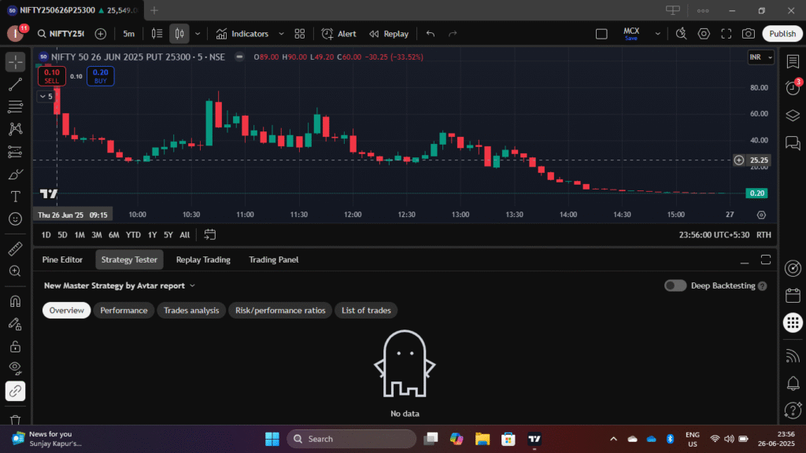Open the target screener icon on right
The height and width of the screenshot is (453, 806).
click(793, 268)
